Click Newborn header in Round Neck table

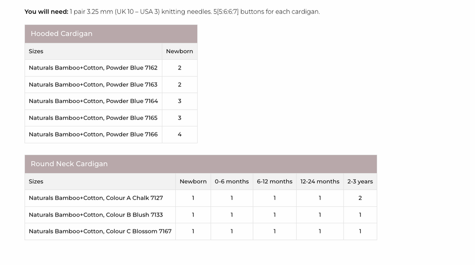(193, 181)
